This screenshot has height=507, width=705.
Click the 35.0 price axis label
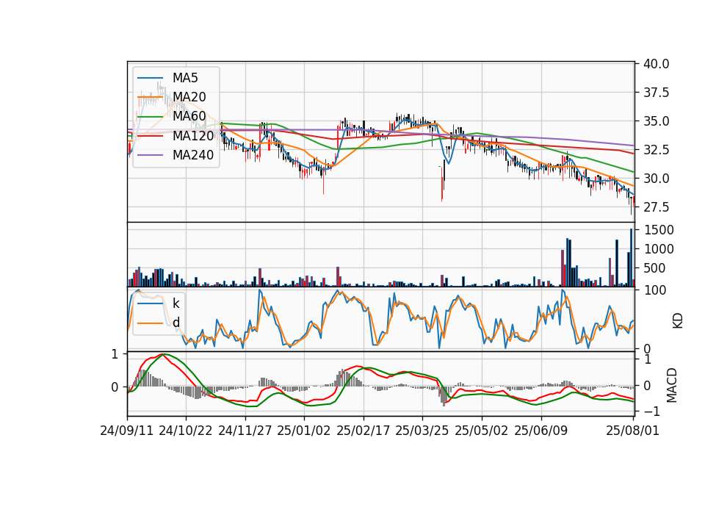[656, 121]
